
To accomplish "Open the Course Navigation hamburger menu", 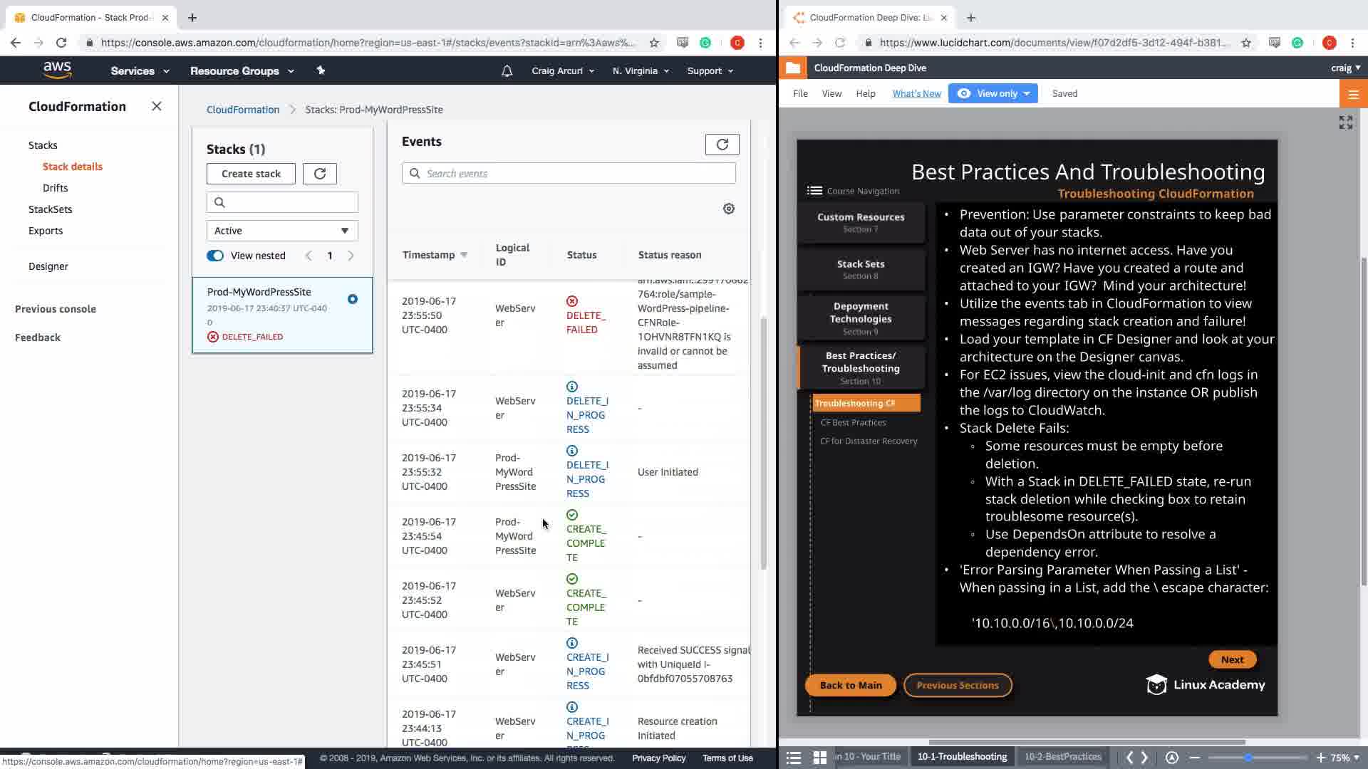I will tap(814, 190).
